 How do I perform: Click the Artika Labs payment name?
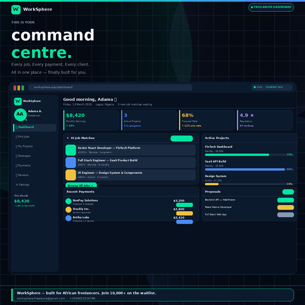coord(81,217)
